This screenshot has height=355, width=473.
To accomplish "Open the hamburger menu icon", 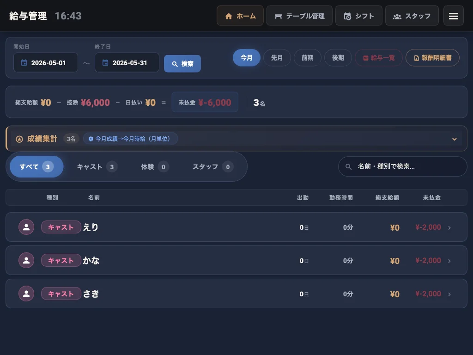I will tap(454, 16).
